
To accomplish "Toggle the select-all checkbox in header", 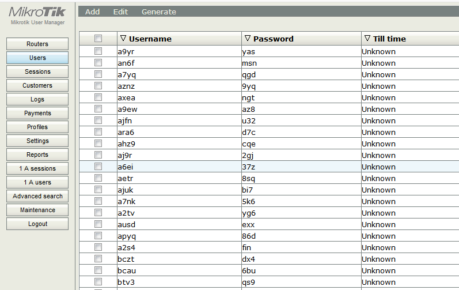I will (98, 39).
